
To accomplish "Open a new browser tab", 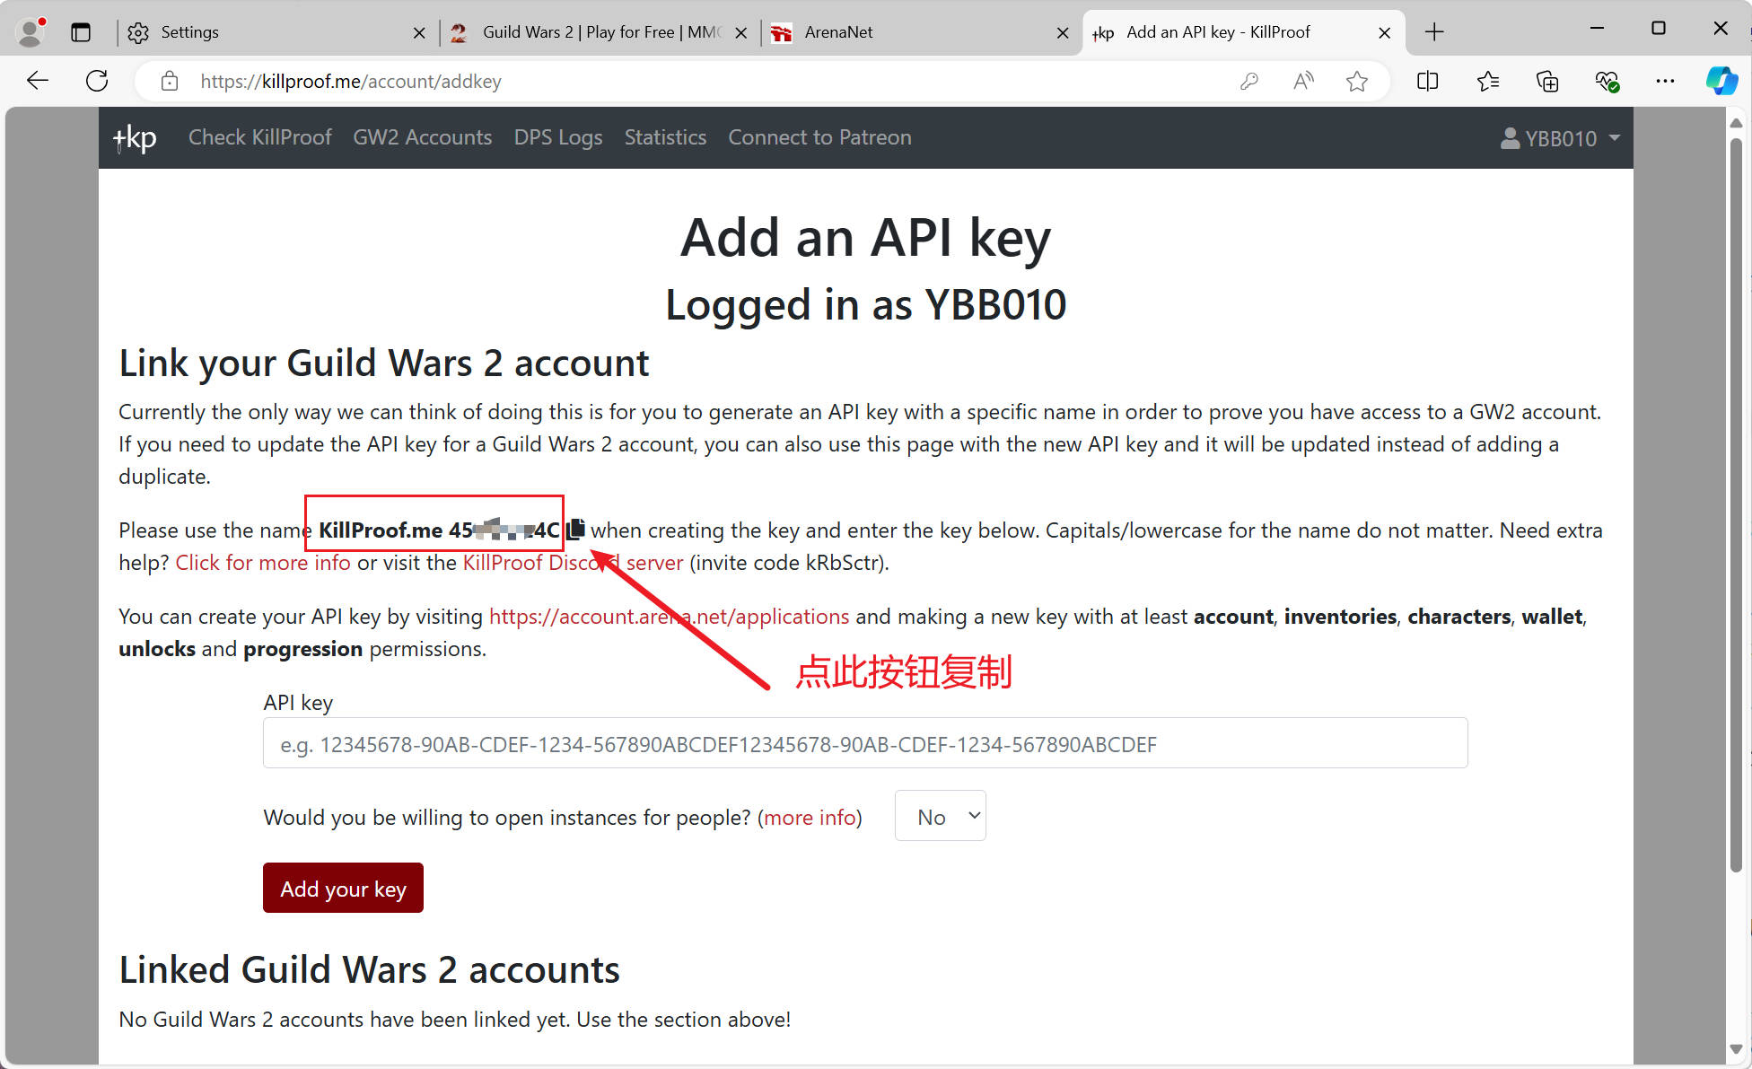I will coord(1434,32).
